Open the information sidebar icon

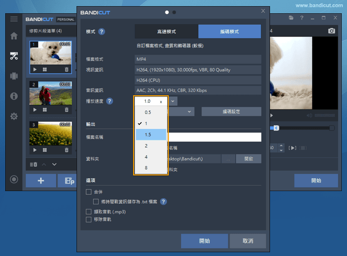pos(14,96)
